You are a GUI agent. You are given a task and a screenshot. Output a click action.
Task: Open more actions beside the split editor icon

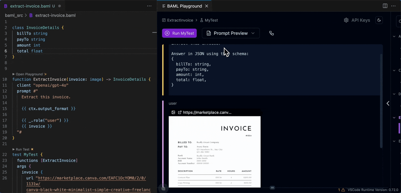pos(393,6)
